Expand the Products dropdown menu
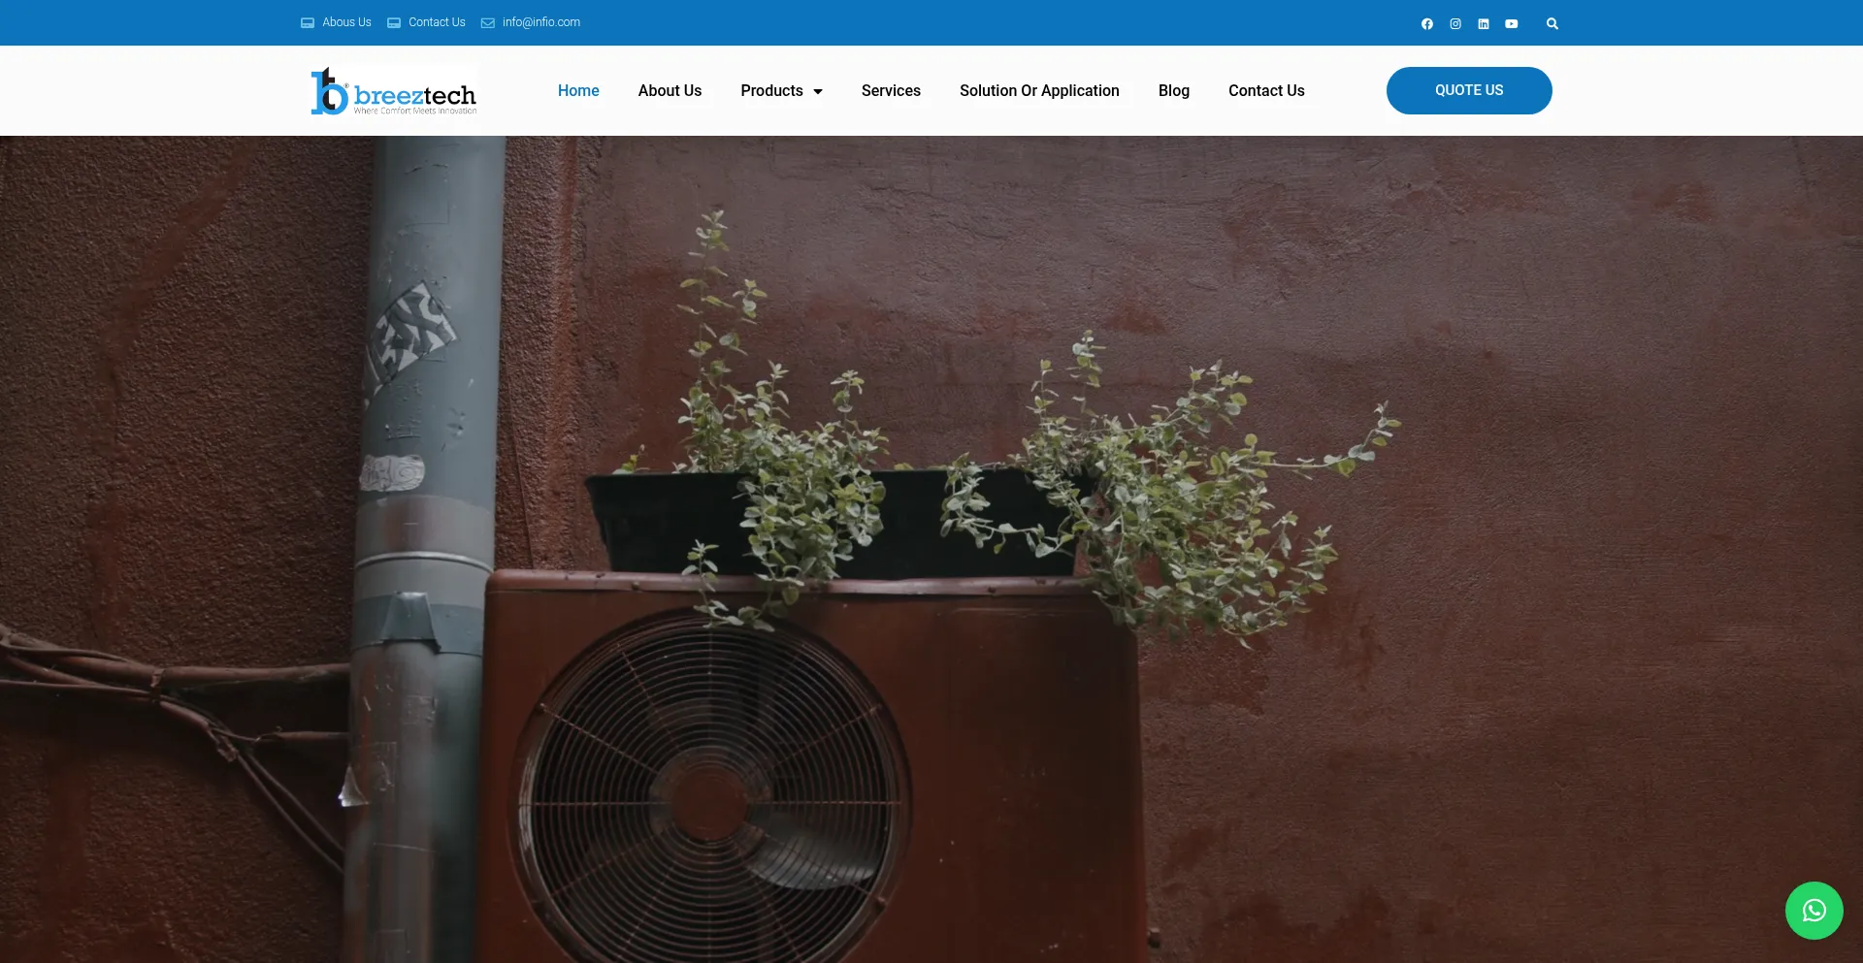1863x963 pixels. [x=781, y=90]
